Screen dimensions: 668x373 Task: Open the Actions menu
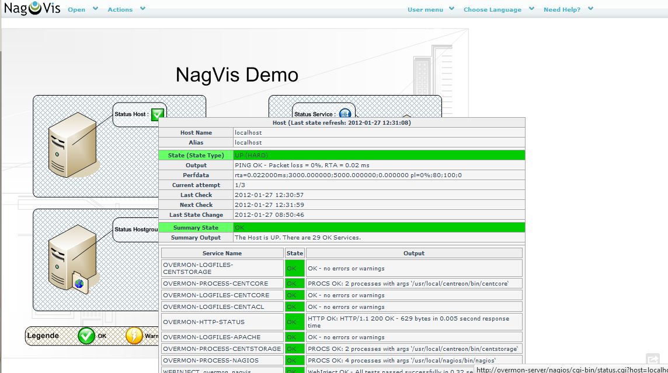click(120, 9)
